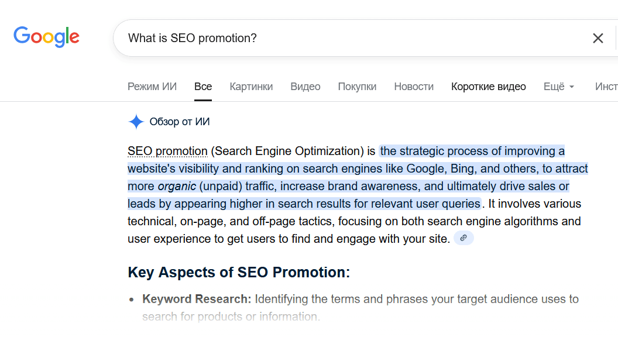Click the partially visible Инструменты button
Viewport: 618px width, 337px height.
(x=606, y=87)
